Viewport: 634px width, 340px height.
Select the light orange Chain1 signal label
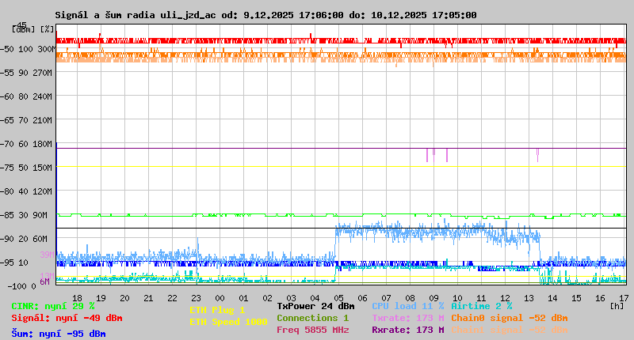click(x=510, y=330)
